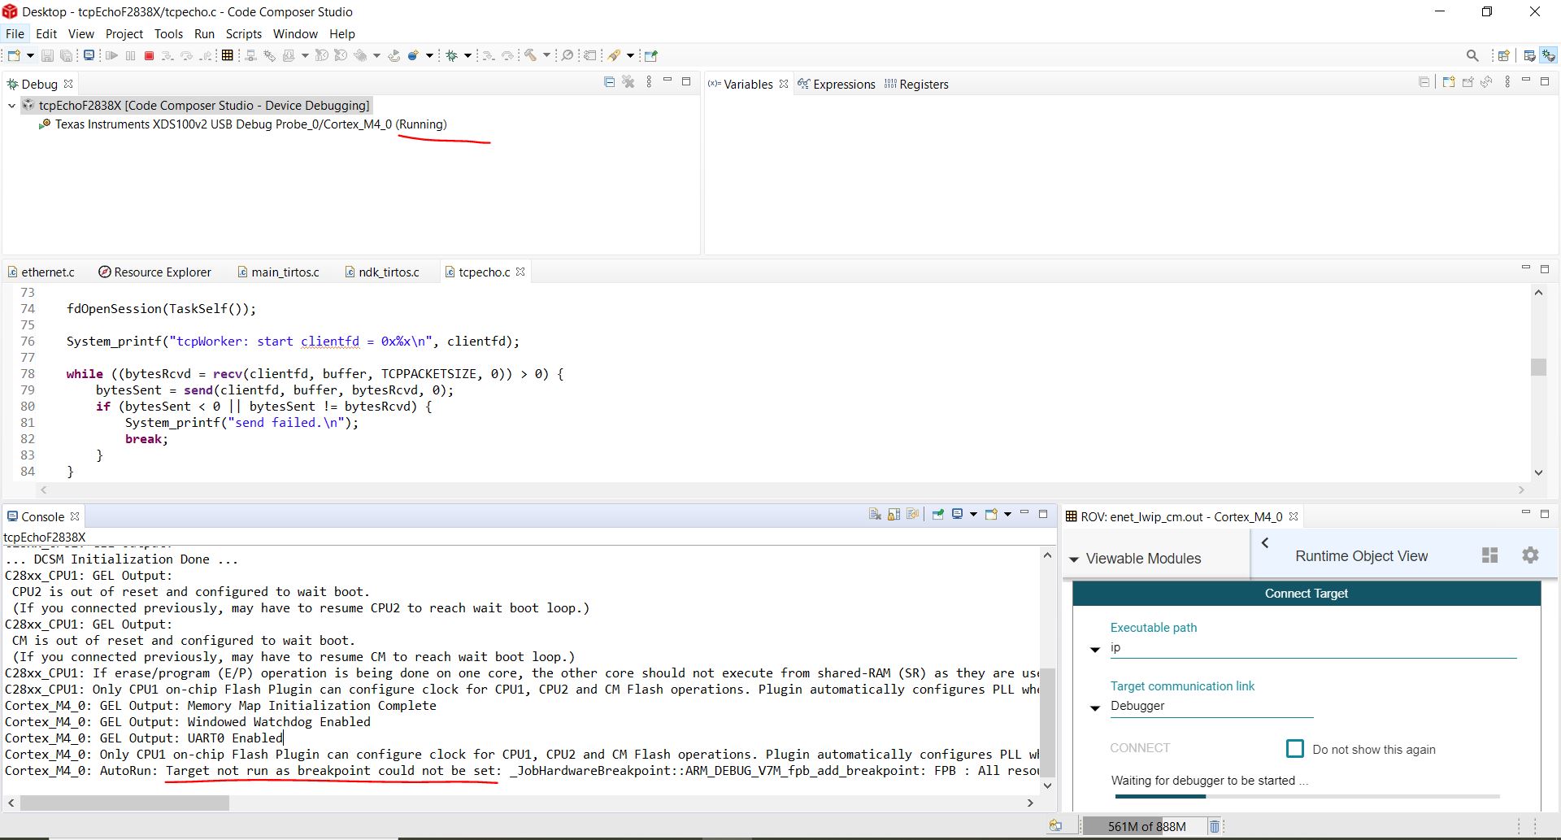
Task: Switch to the main_tirtos.c editor tab
Action: [x=278, y=272]
